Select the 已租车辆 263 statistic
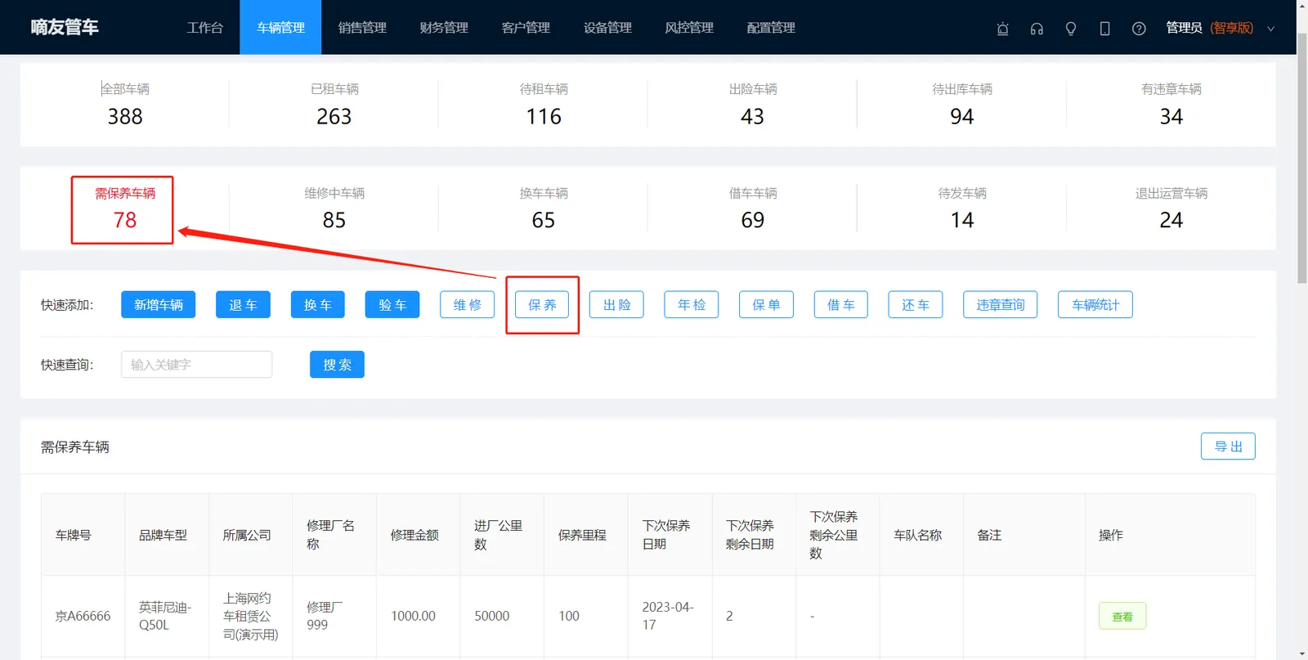The image size is (1308, 660). click(x=334, y=105)
